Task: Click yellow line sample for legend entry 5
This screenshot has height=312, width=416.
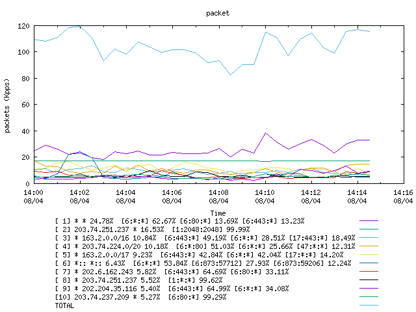Action: tap(369, 255)
